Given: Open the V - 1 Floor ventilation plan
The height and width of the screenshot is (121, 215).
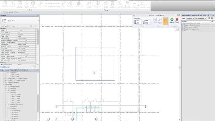Looking at the screenshot, I should pyautogui.click(x=15, y=113).
